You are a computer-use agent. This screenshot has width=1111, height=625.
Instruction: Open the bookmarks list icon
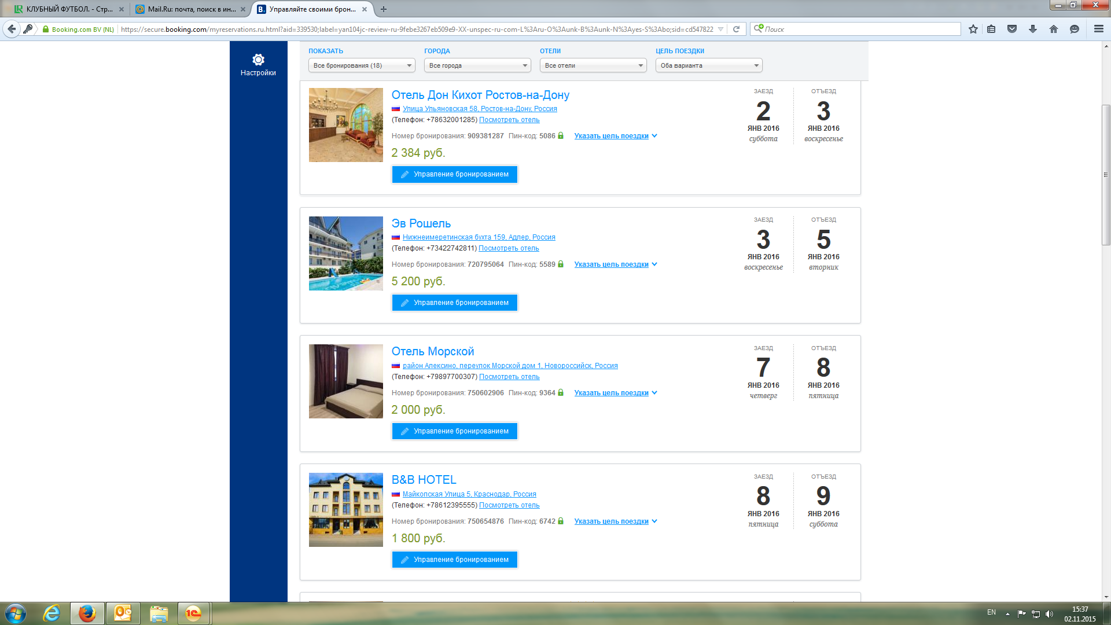(991, 29)
